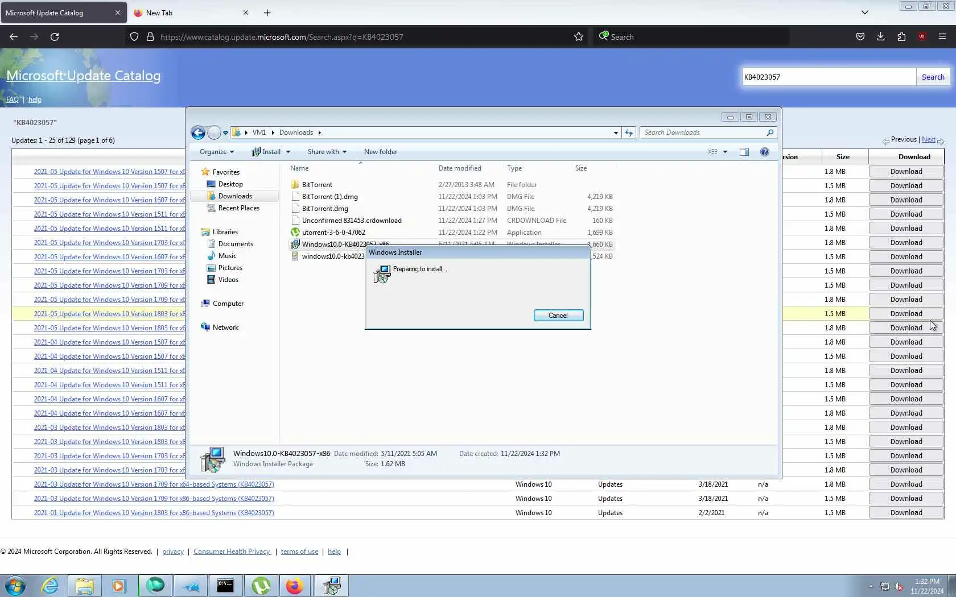Click the network icon in system tray
956x597 pixels.
tap(885, 587)
